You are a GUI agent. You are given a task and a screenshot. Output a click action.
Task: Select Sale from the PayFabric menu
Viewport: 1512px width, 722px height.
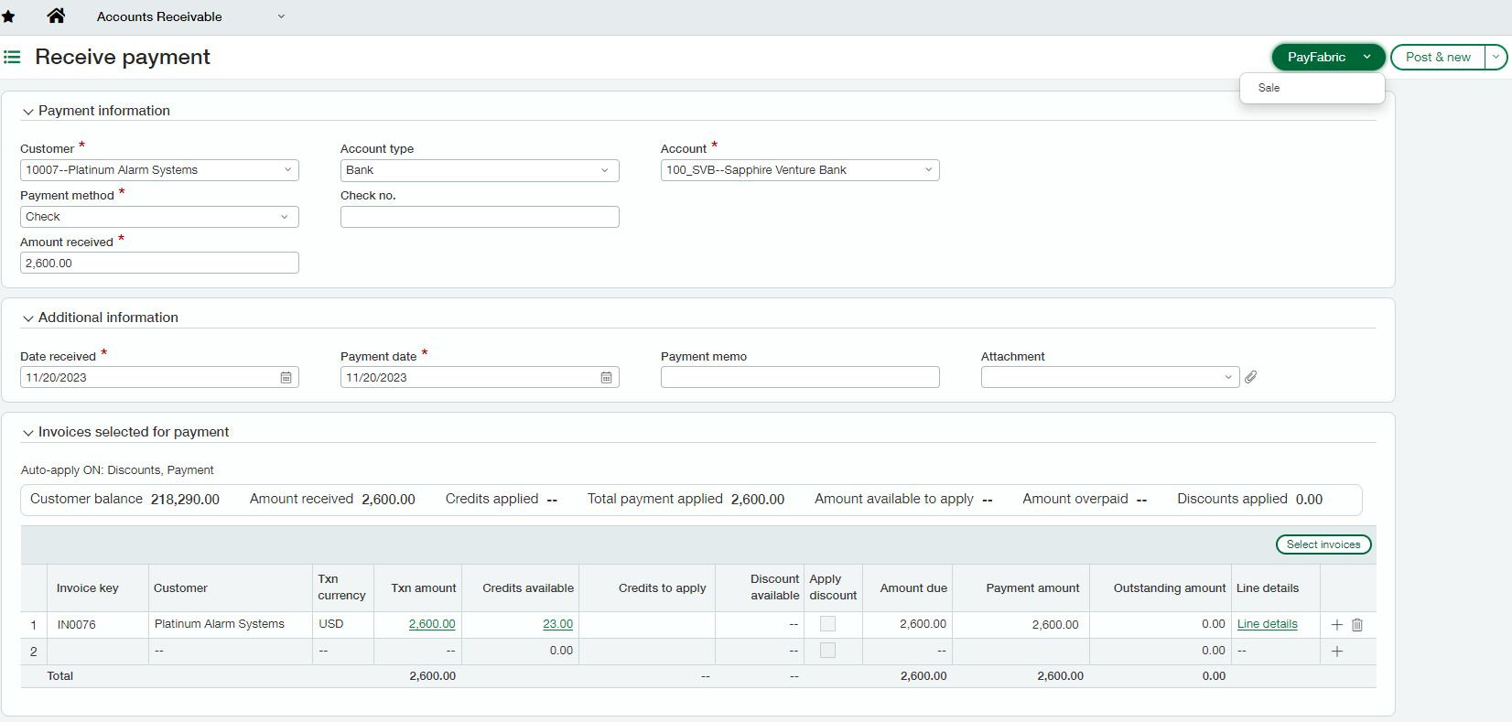pyautogui.click(x=1269, y=88)
